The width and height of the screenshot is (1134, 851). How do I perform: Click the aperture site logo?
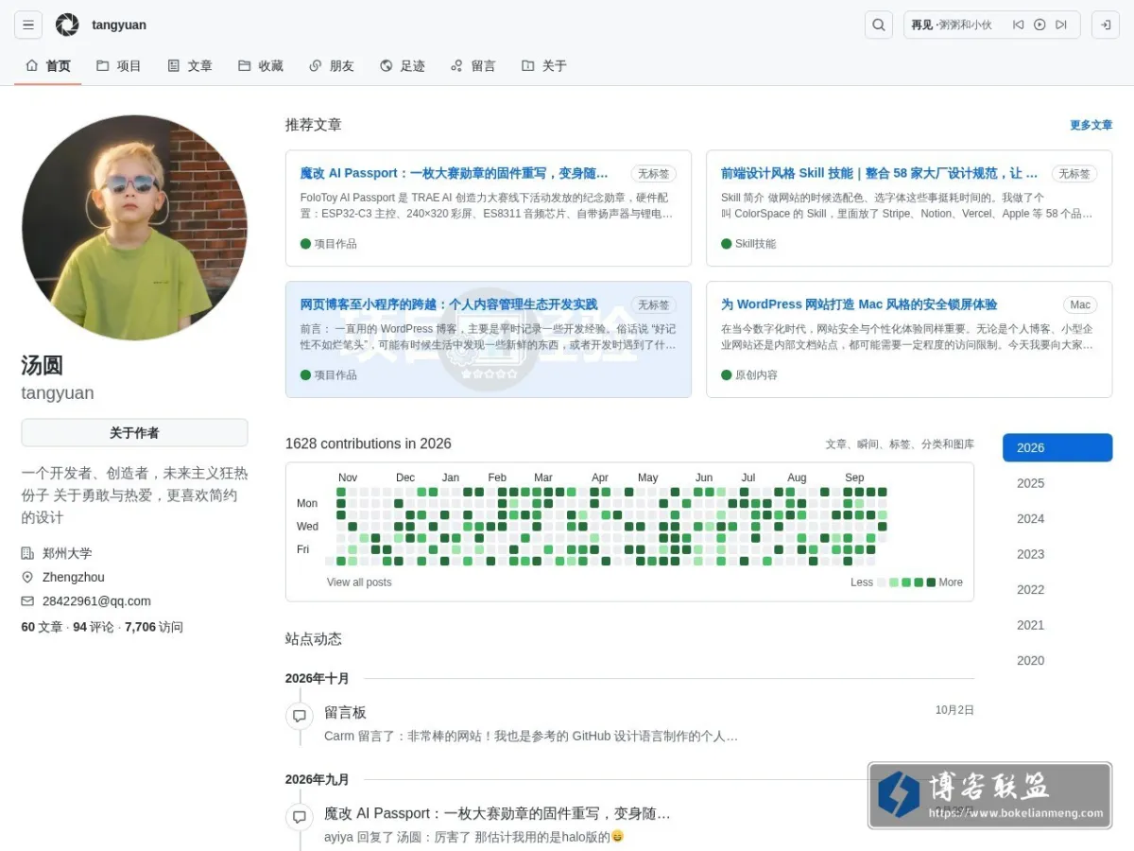pos(67,25)
